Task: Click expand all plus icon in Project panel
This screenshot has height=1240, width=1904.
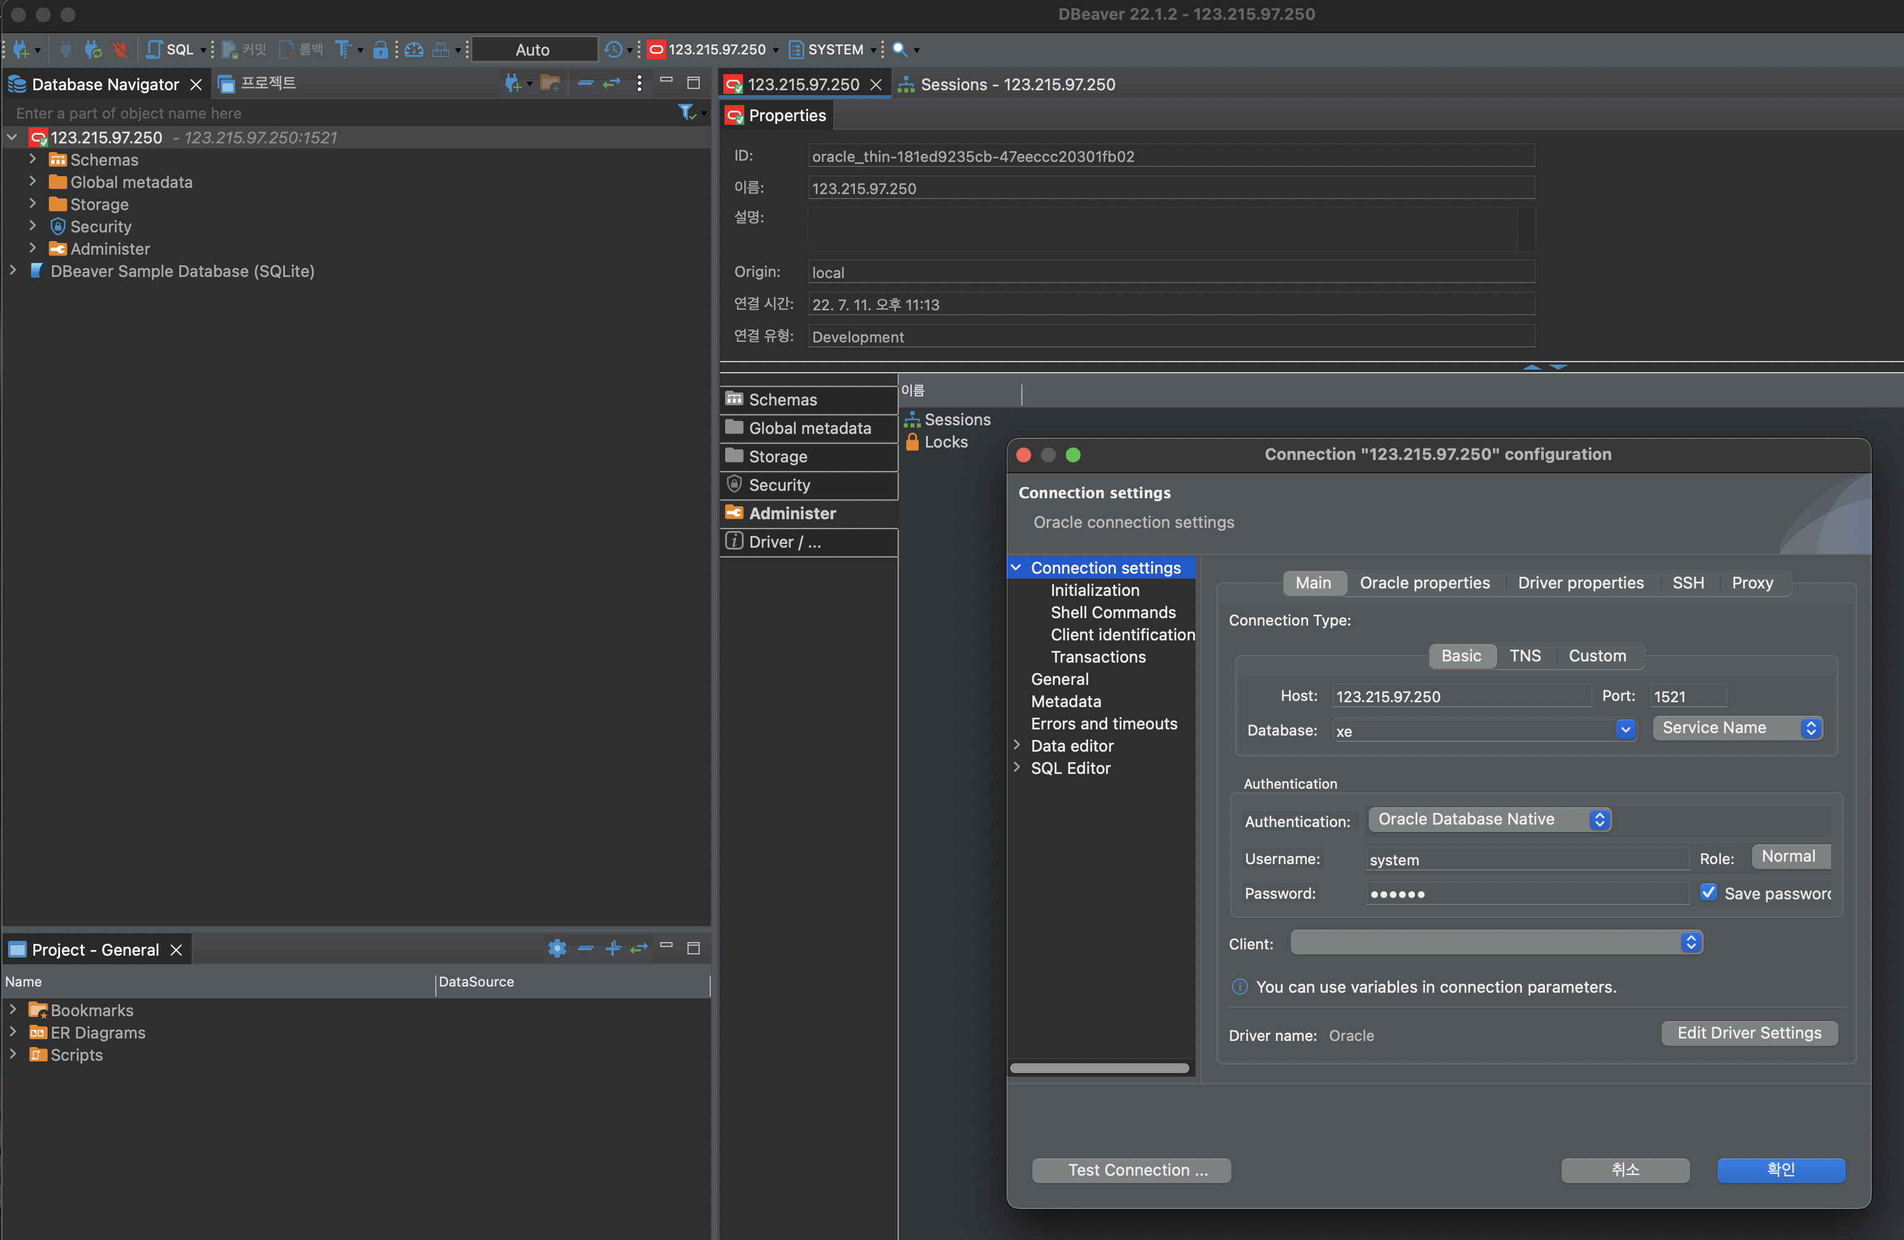Action: tap(613, 949)
